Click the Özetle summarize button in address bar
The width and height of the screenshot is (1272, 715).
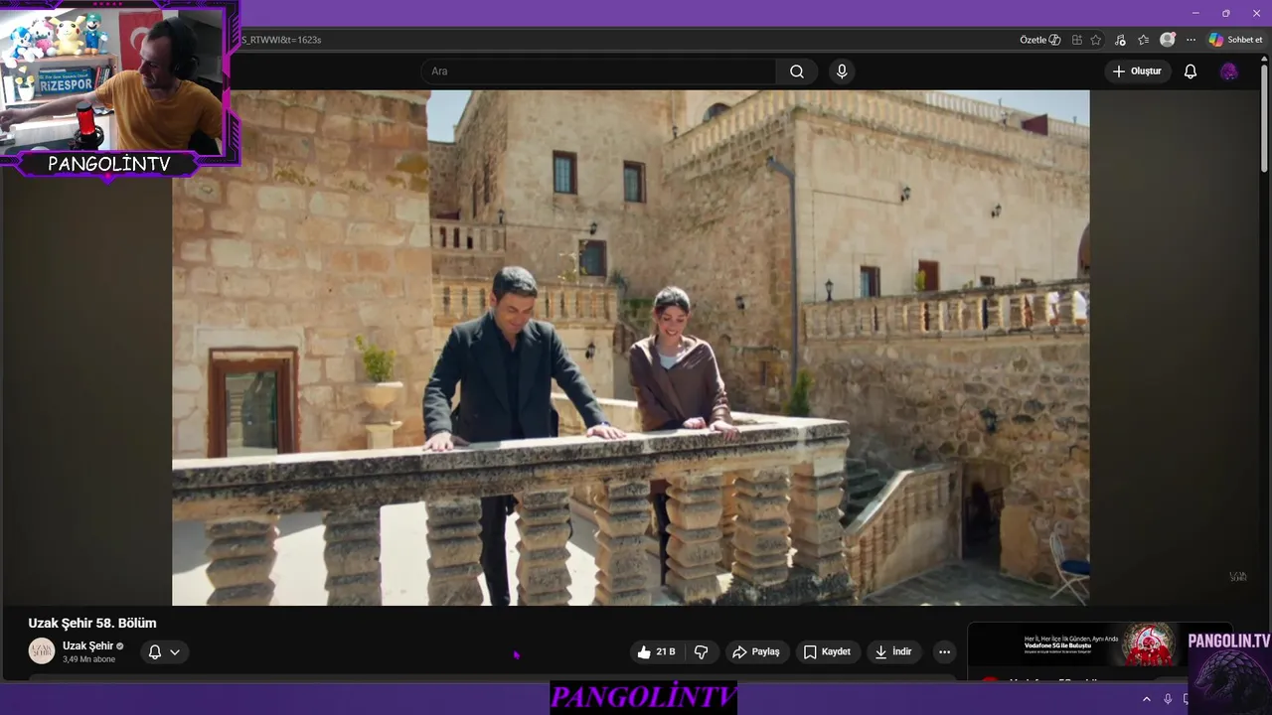point(1039,40)
